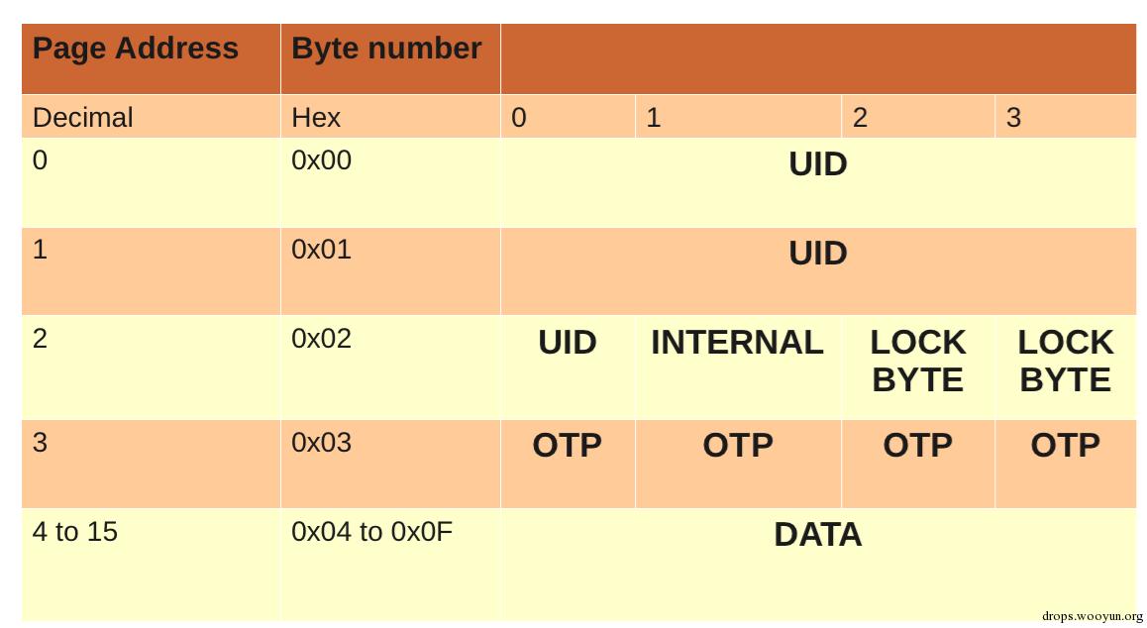
Task: Click the '4 to 15' decimal cell
Action: 75,532
